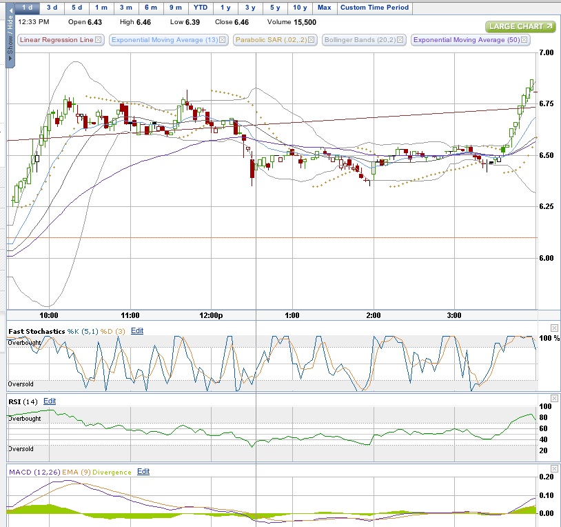The image size is (561, 527).
Task: Remove the Exponential Moving Average (50) overlay
Action: click(525, 40)
